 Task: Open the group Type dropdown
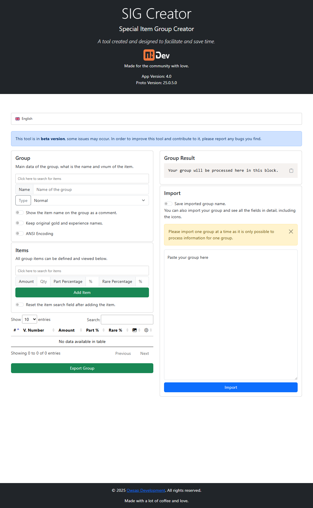pyautogui.click(x=90, y=200)
